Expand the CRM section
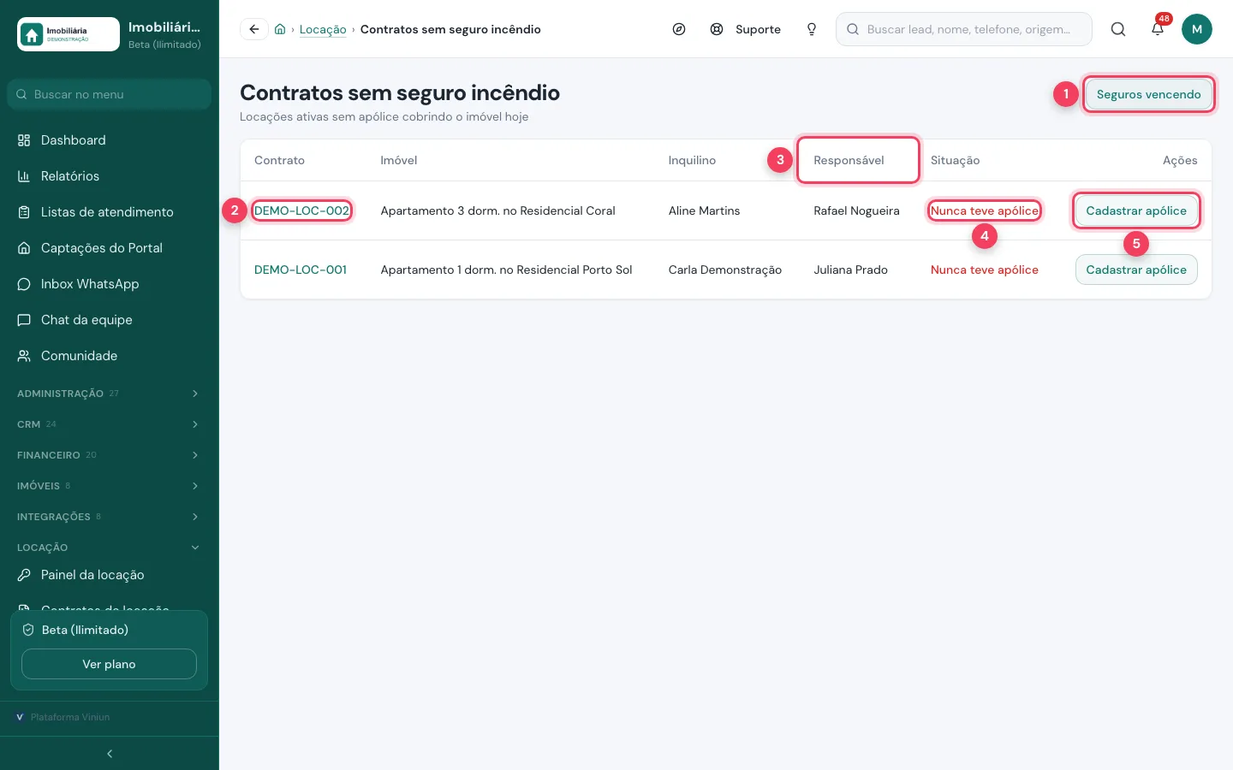The image size is (1233, 770). pos(109,424)
